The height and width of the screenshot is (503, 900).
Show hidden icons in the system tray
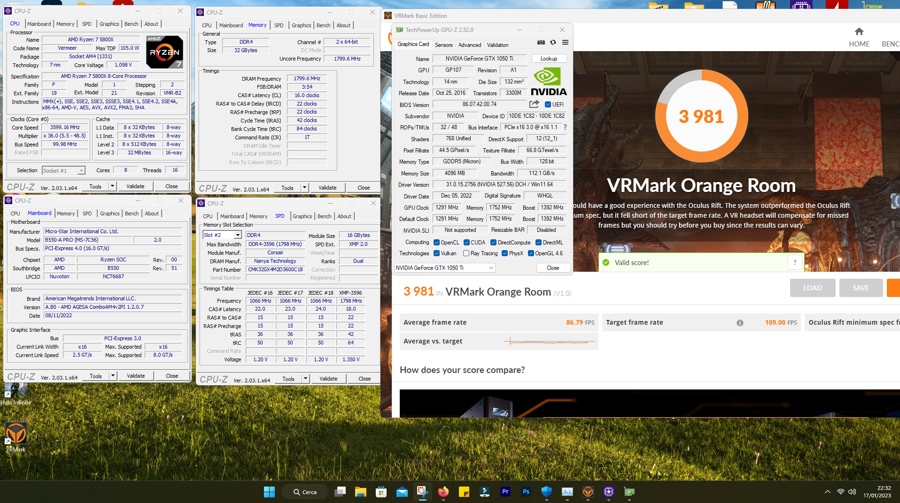[827, 492]
